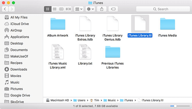Viewport: 192px width, 109px height.
Task: Open Downloads in the sidebar
Action: pyautogui.click(x=16, y=69)
